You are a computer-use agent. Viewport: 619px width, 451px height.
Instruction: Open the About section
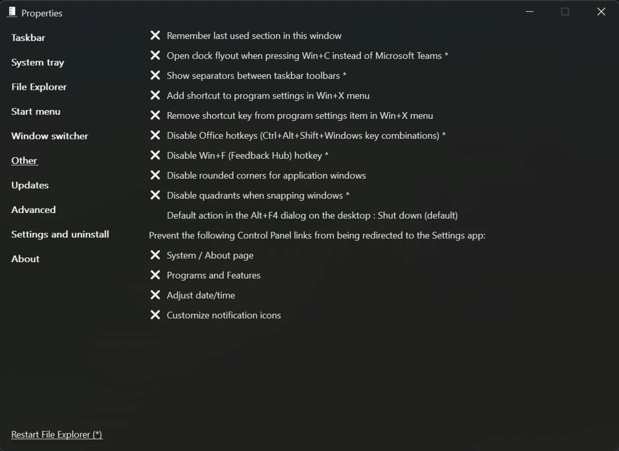coord(25,259)
